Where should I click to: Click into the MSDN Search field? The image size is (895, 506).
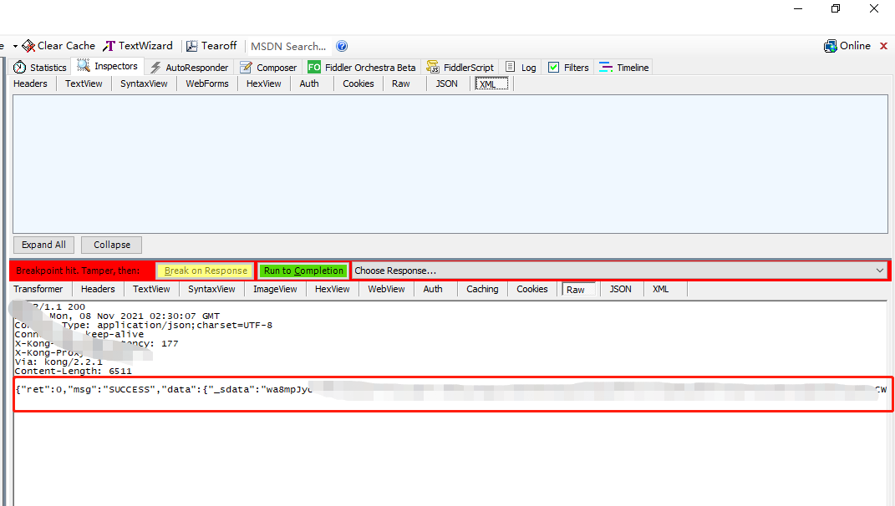[288, 46]
